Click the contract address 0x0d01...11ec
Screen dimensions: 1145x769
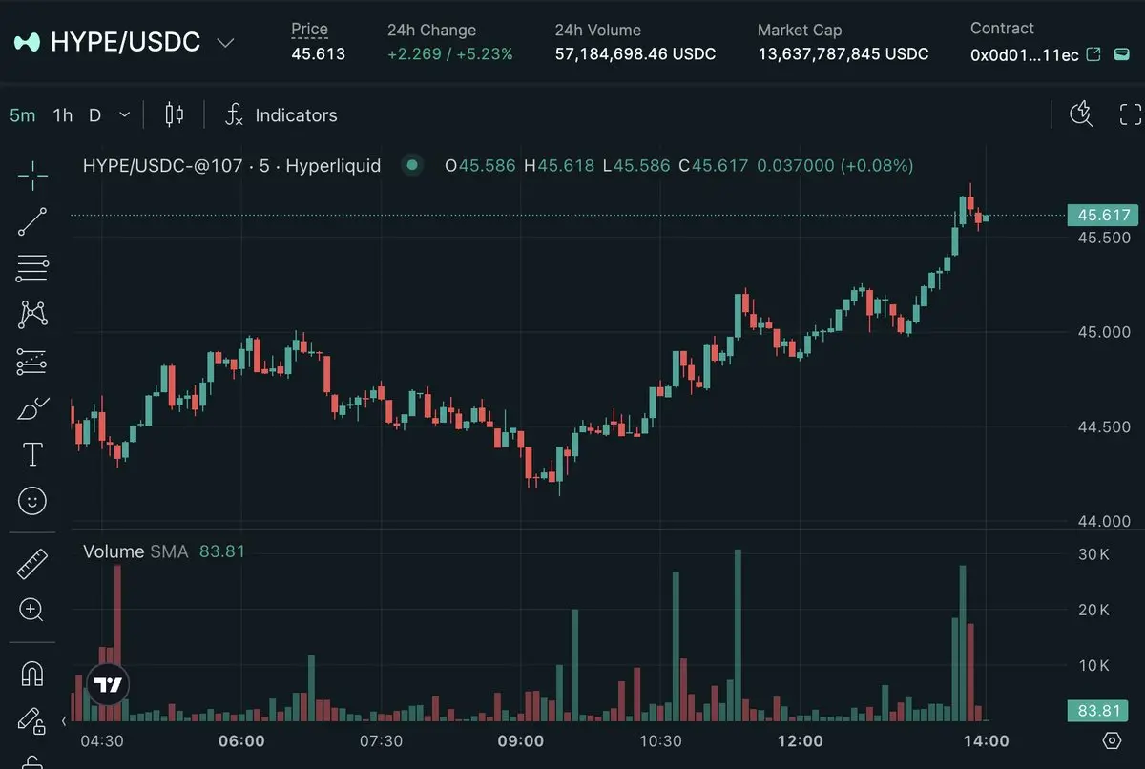[1025, 54]
